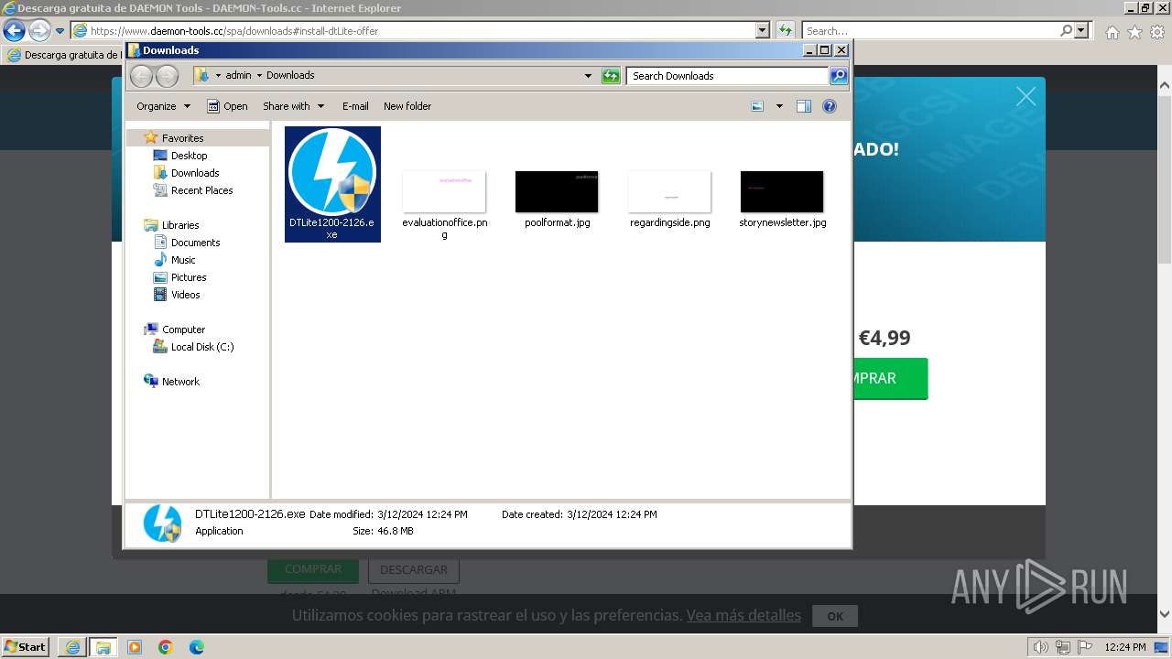This screenshot has width=1172, height=659.
Task: Select the poolformat.jpg thumbnail
Action: 557,191
